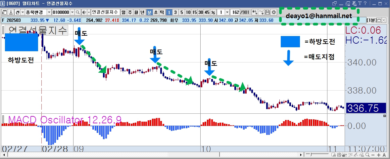Expand the 선 type dropdown arrow
This screenshot has height=159, width=390.
[23, 12]
